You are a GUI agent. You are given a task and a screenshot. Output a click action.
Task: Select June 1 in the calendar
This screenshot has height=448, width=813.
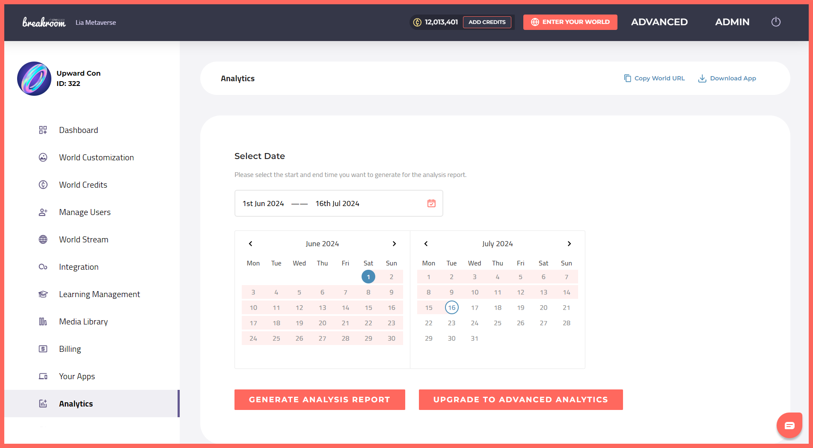point(368,277)
